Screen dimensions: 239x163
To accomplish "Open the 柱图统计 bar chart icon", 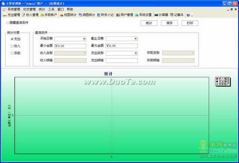I will point(62,15).
